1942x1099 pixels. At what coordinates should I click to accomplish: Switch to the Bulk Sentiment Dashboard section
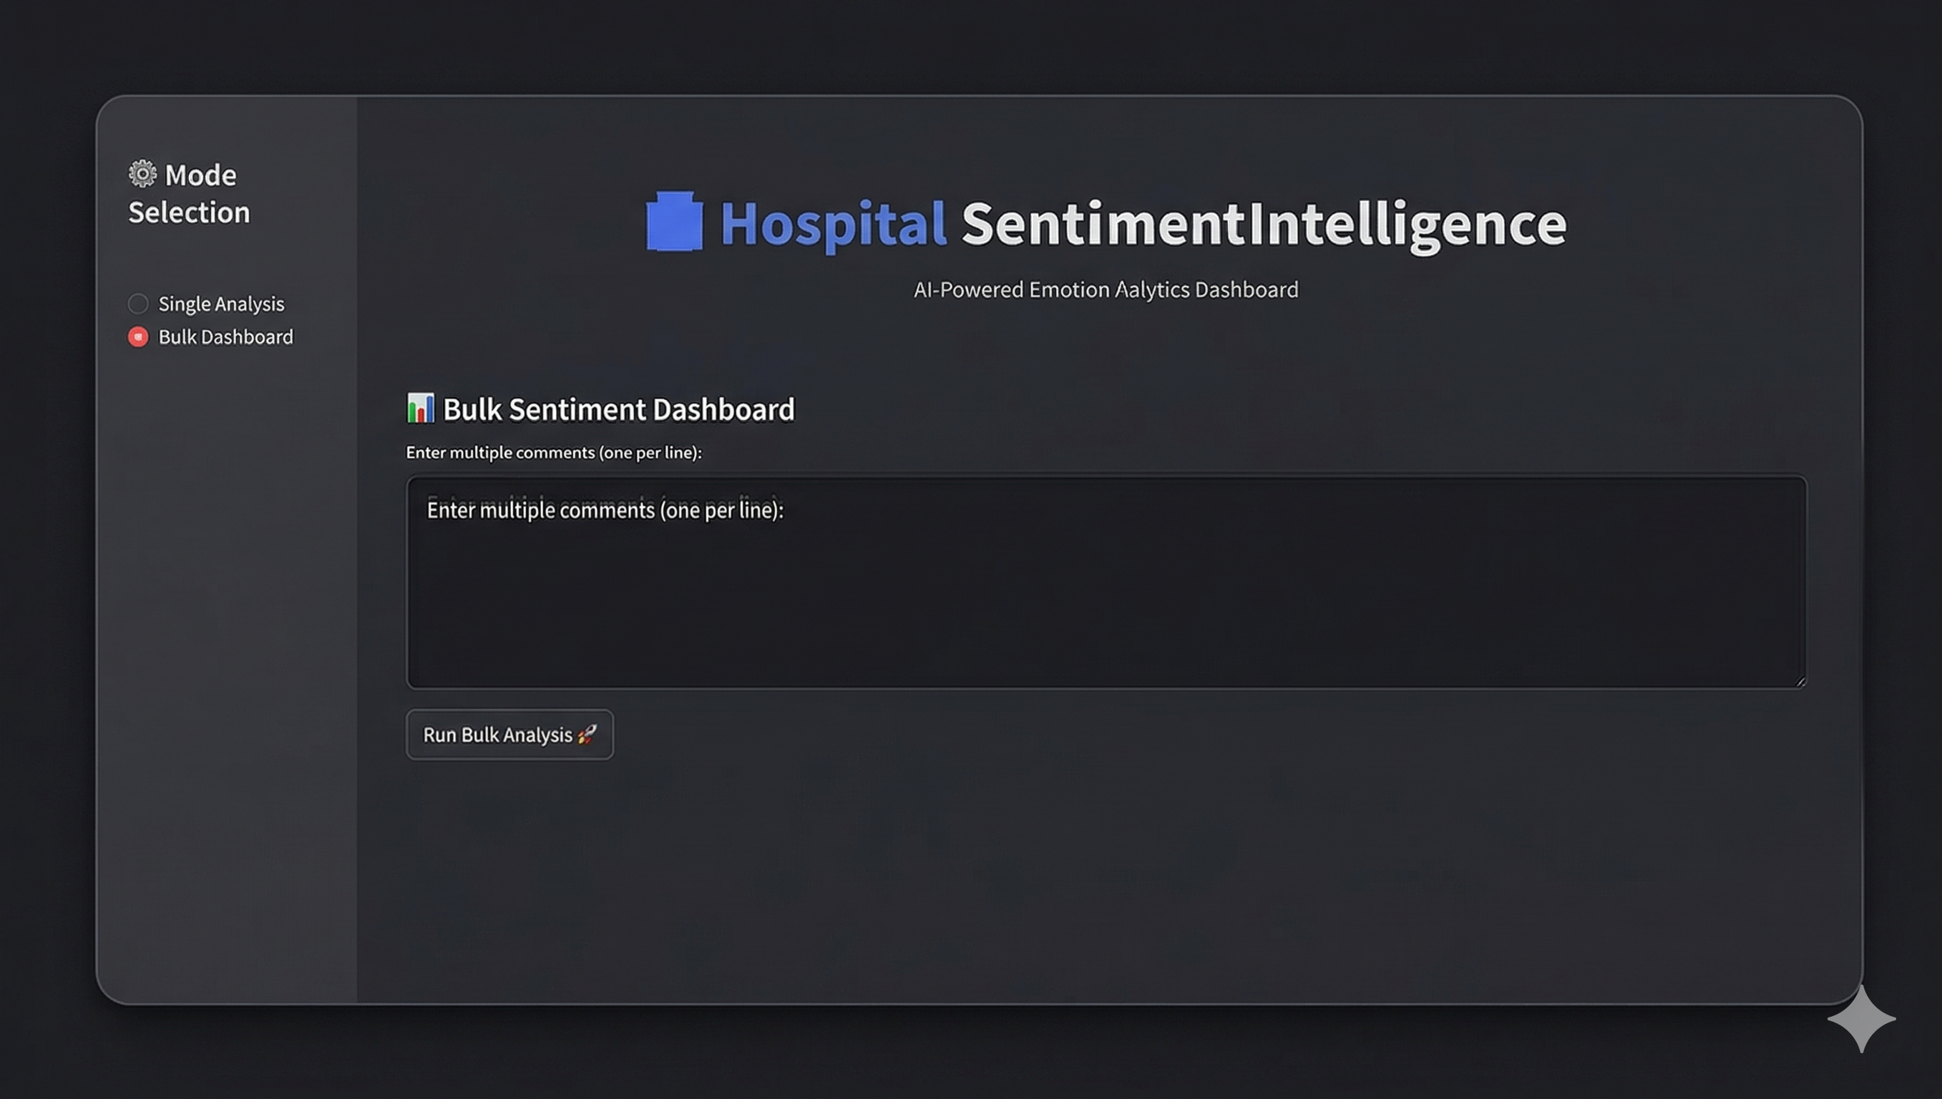619,409
